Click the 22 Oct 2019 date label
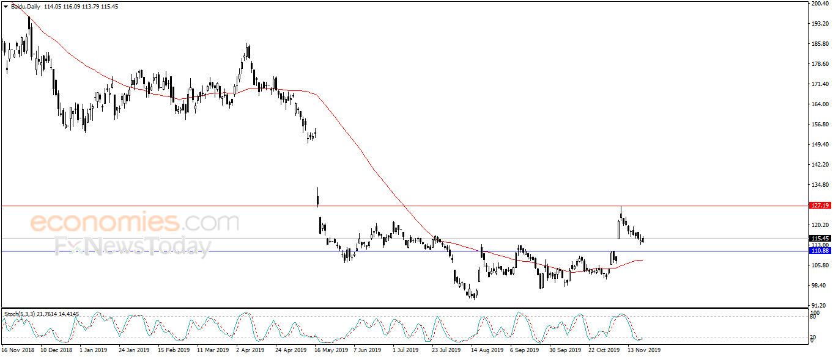This screenshot has height=357, width=833. click(x=604, y=350)
